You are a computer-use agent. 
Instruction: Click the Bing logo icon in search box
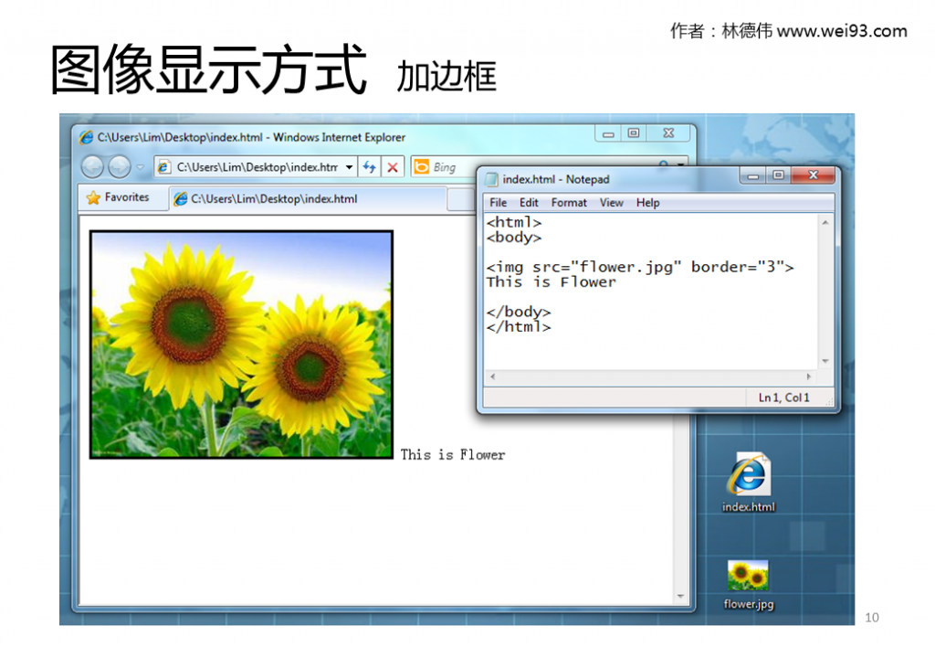pyautogui.click(x=422, y=166)
